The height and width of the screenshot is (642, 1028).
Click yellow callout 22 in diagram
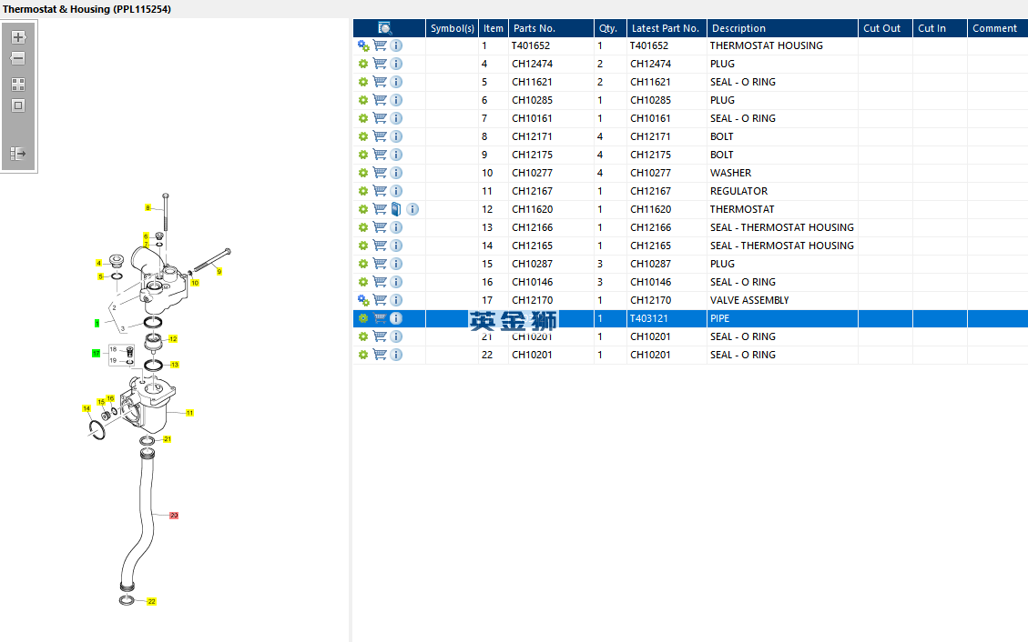pyautogui.click(x=151, y=601)
